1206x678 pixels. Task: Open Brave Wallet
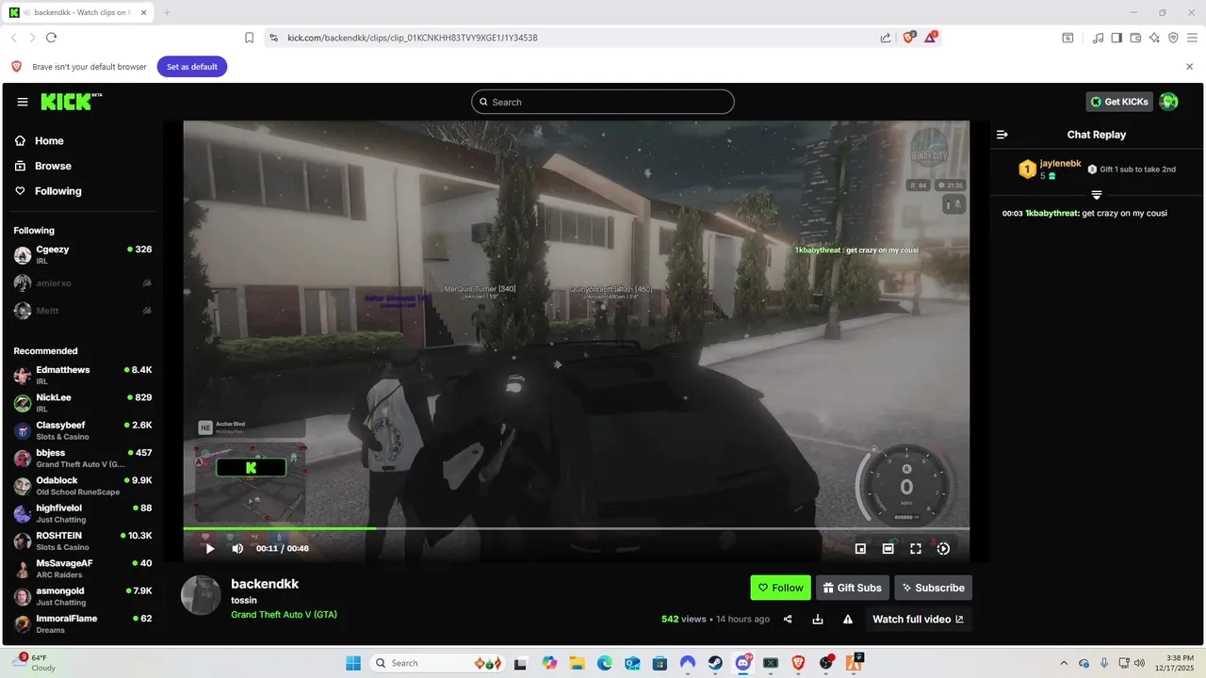(x=1135, y=38)
